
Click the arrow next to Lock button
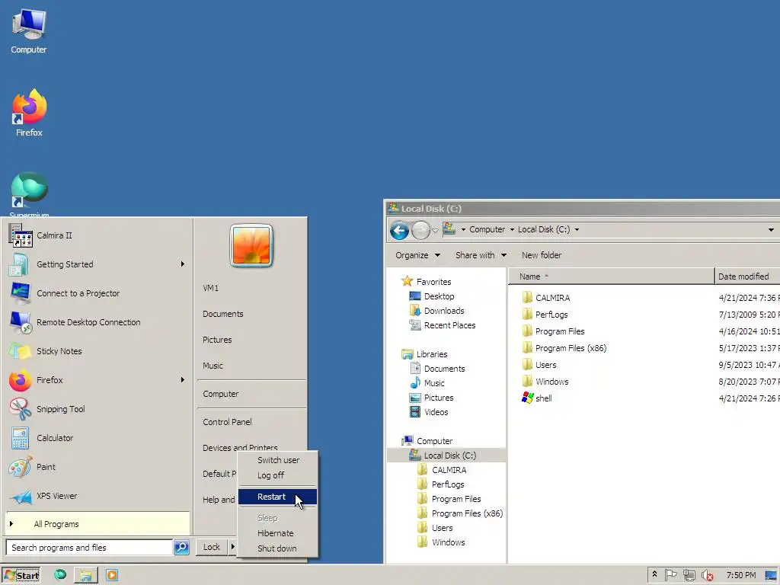232,547
